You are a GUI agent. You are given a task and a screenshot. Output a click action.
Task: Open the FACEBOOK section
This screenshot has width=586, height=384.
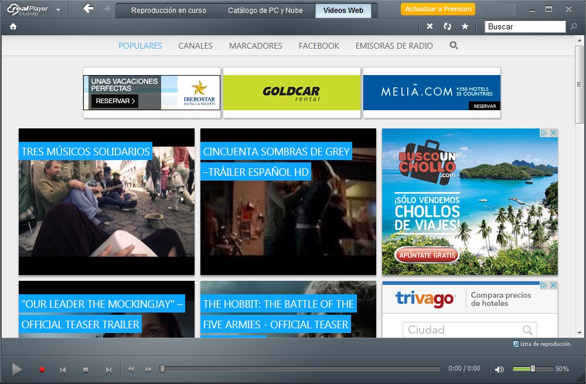(x=319, y=46)
